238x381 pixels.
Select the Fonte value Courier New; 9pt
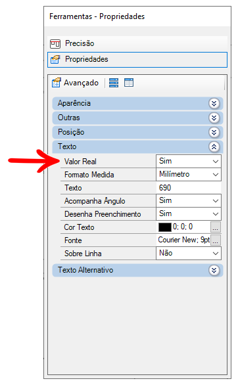click(184, 240)
